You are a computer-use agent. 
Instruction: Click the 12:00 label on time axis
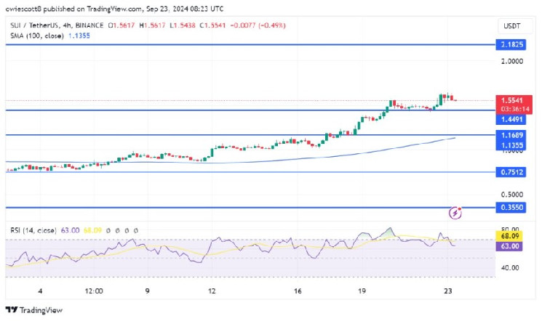click(x=94, y=291)
